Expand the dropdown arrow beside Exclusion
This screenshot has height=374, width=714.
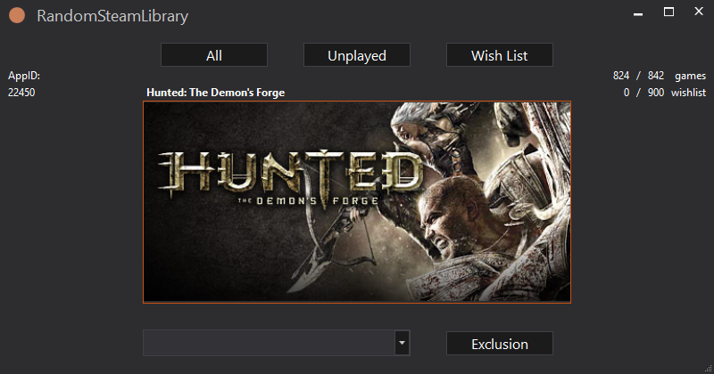pos(402,343)
